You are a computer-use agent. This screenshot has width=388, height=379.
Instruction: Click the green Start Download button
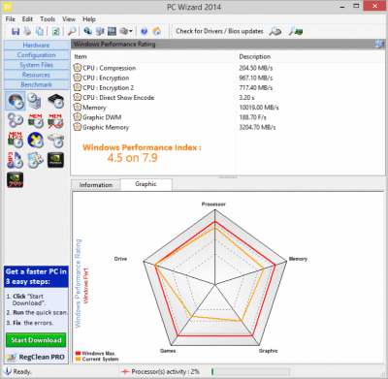pyautogui.click(x=36, y=340)
